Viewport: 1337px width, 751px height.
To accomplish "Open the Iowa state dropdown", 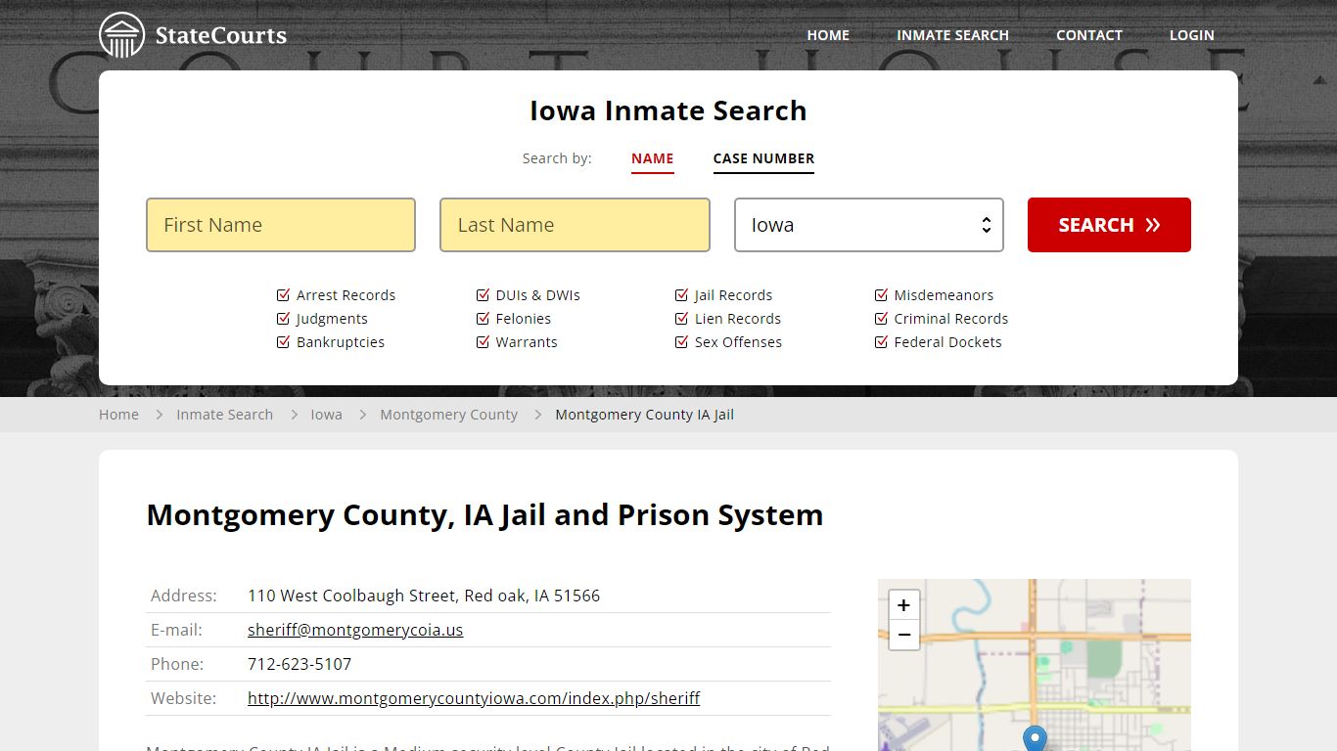I will [x=869, y=225].
